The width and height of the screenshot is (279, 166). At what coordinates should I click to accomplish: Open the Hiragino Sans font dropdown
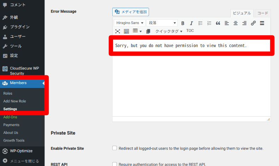pyautogui.click(x=130, y=23)
